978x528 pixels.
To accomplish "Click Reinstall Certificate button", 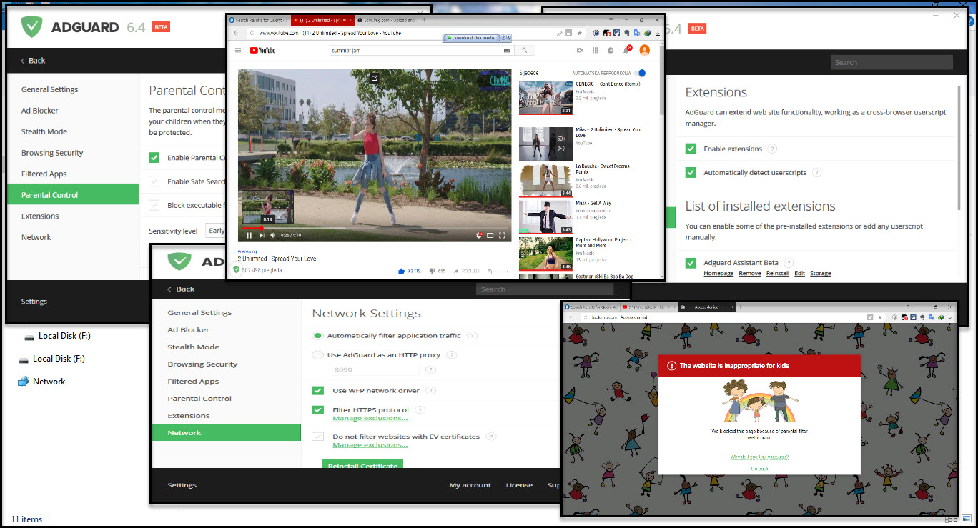I will click(362, 464).
